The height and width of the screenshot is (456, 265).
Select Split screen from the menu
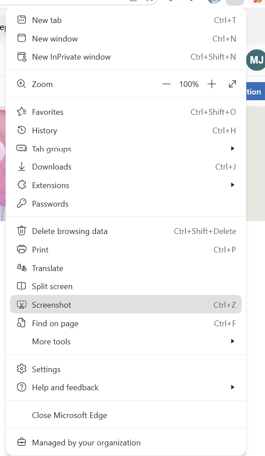point(126,286)
